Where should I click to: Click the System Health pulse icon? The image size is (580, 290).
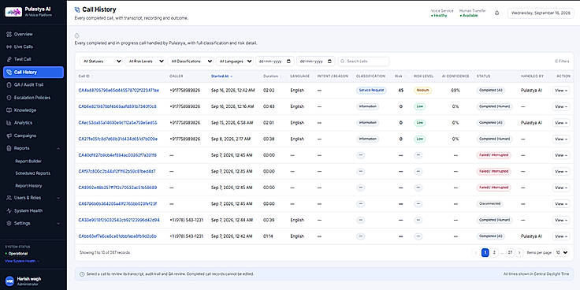9,211
